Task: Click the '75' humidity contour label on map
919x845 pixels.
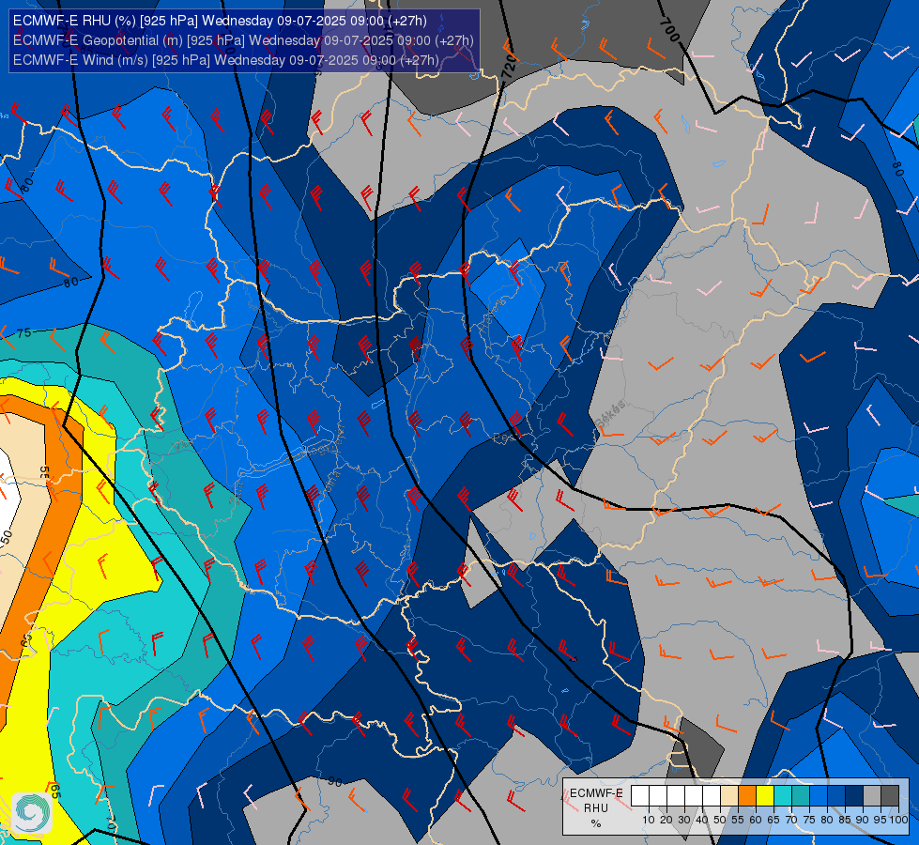Action: point(24,333)
